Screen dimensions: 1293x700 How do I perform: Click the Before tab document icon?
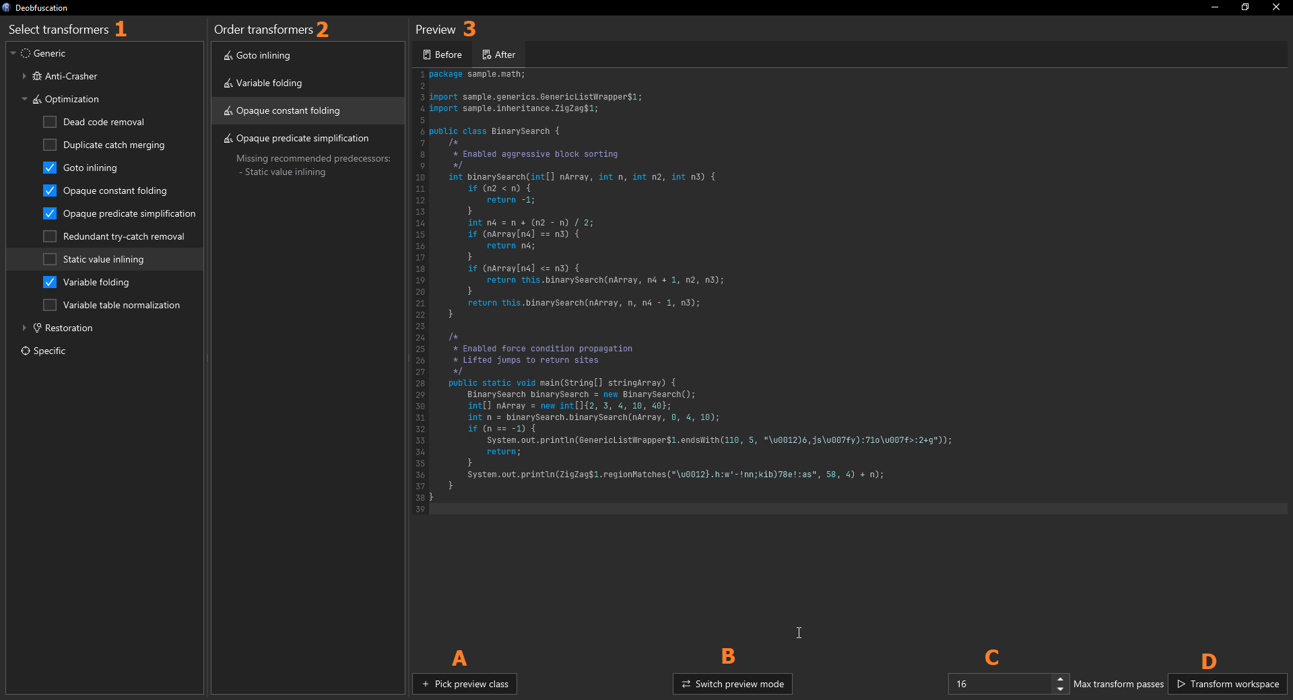pos(426,55)
